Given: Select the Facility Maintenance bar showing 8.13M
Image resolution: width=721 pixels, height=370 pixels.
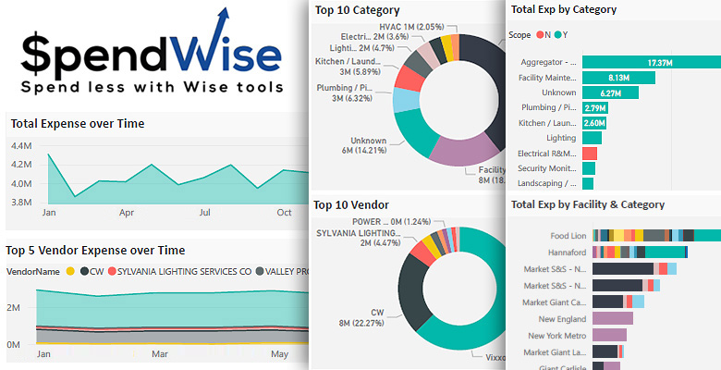Looking at the screenshot, I should tap(618, 78).
